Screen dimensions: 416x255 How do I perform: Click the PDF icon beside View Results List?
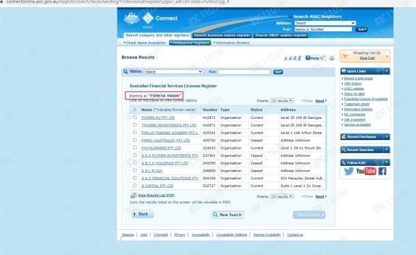click(134, 195)
